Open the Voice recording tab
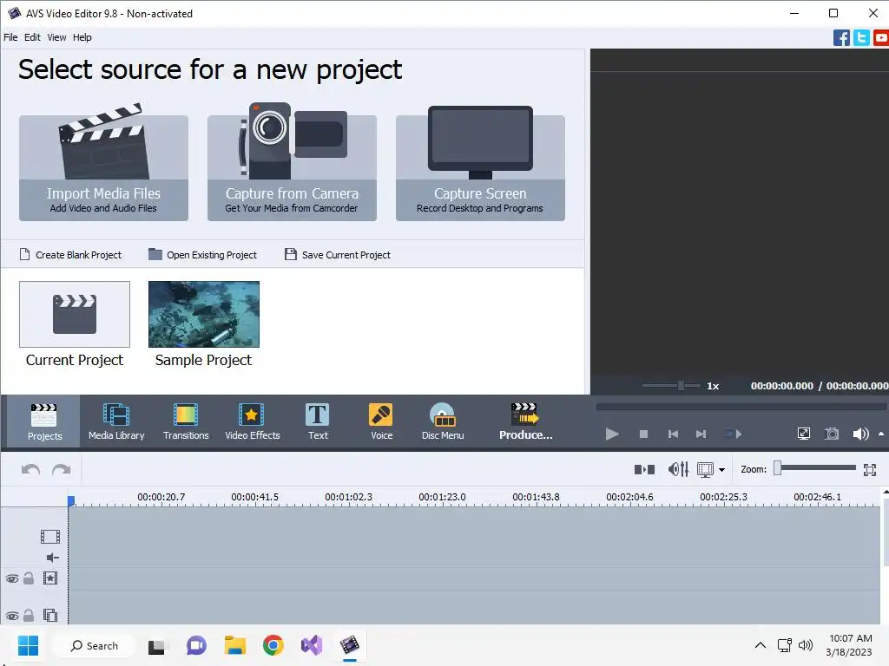This screenshot has height=666, width=889. coord(381,421)
